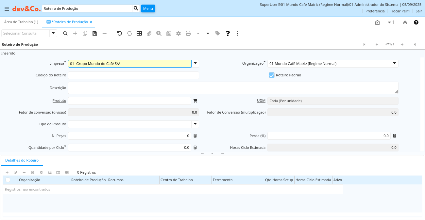Click the blue Menu button

tap(148, 8)
